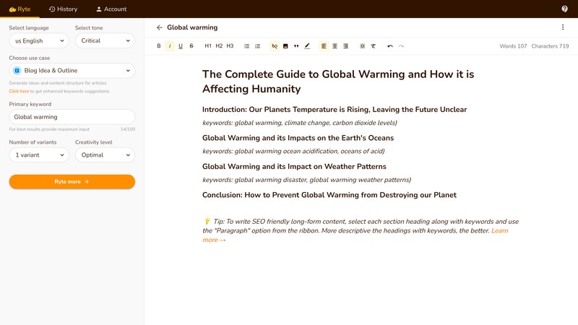Image resolution: width=578 pixels, height=325 pixels.
Task: Toggle bold formatting in the toolbar
Action: (x=159, y=46)
